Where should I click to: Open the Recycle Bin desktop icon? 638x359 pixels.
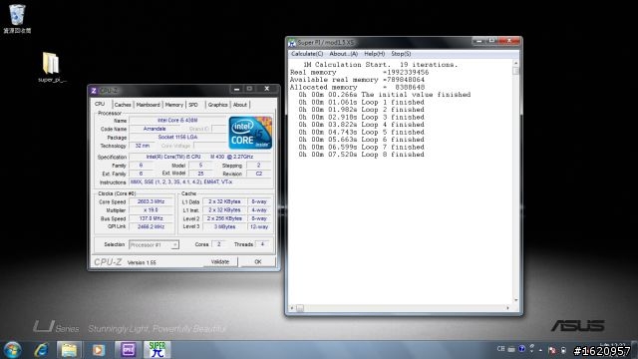[x=17, y=19]
